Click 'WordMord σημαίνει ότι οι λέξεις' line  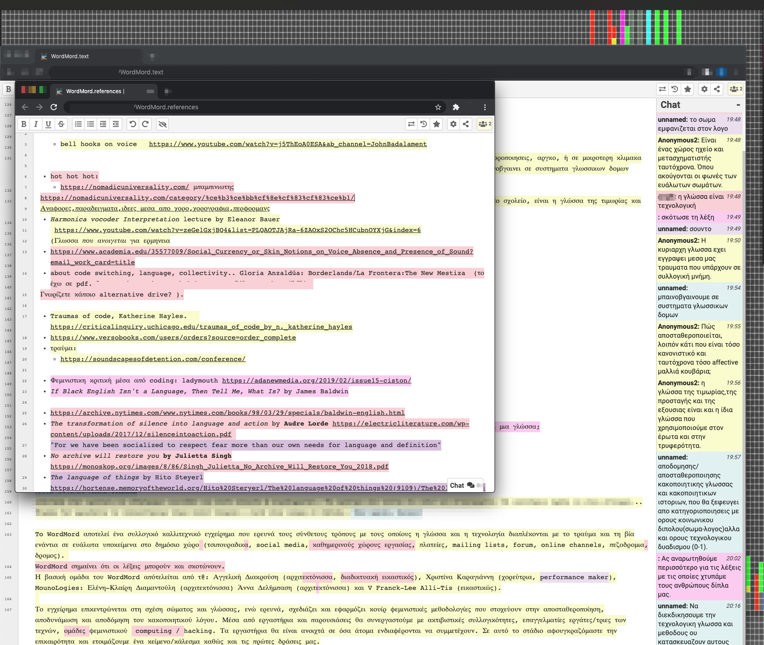[x=130, y=566]
